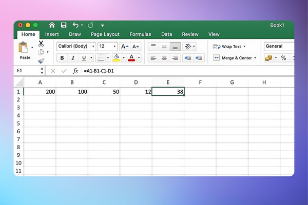Decrease font size with small A
Viewport: 308px width, 205px height.
click(136, 47)
